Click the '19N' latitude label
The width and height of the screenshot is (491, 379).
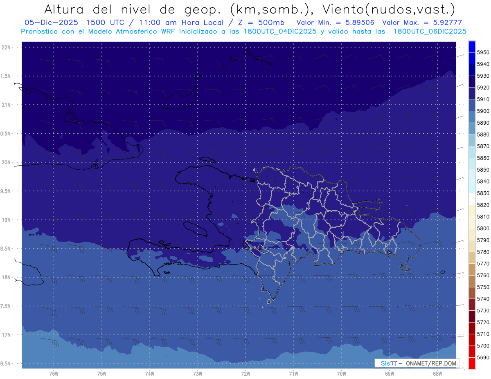[x=7, y=220]
